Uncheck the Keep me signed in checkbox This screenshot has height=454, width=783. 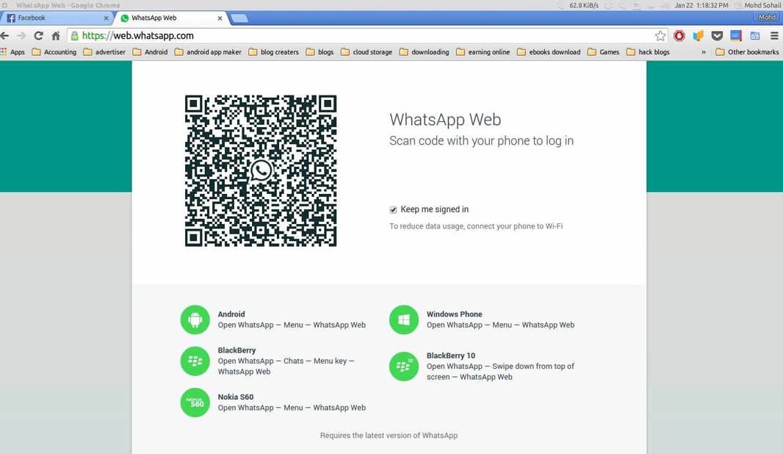(x=394, y=210)
